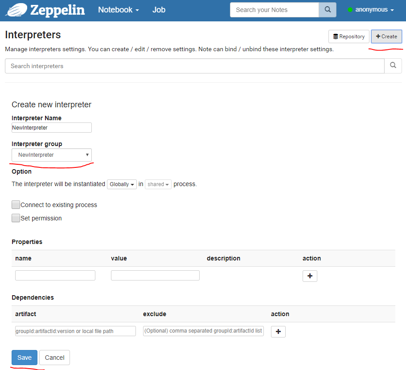
Task: Click the artifact dependency input field
Action: click(x=75, y=331)
